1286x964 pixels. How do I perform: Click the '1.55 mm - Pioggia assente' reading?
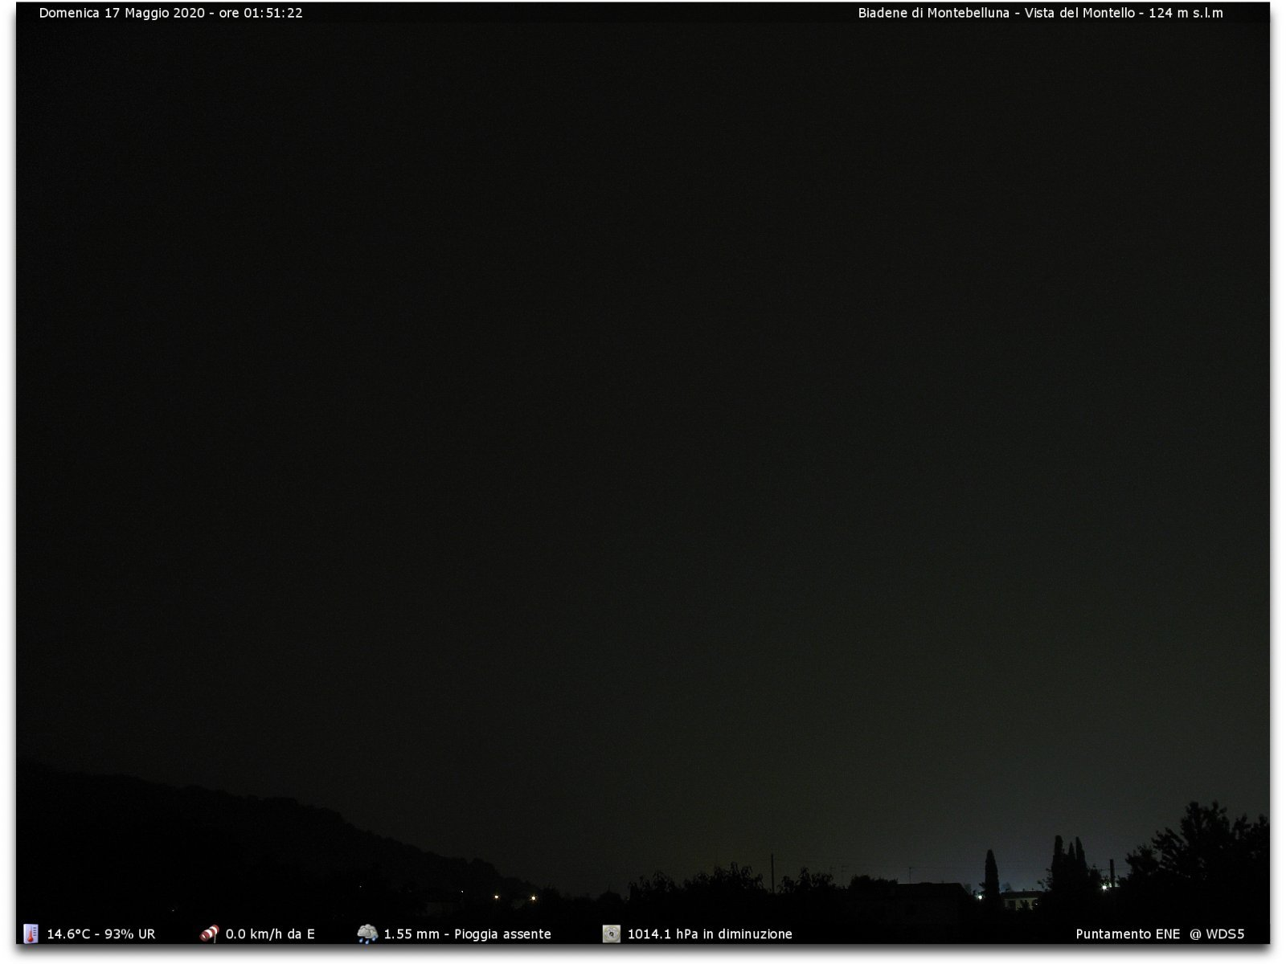coord(468,934)
